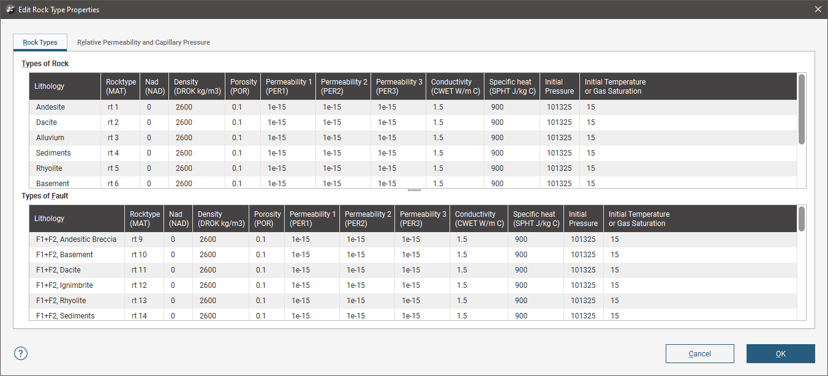
Task: Click Sediments conductivity value cell
Action: pos(454,153)
